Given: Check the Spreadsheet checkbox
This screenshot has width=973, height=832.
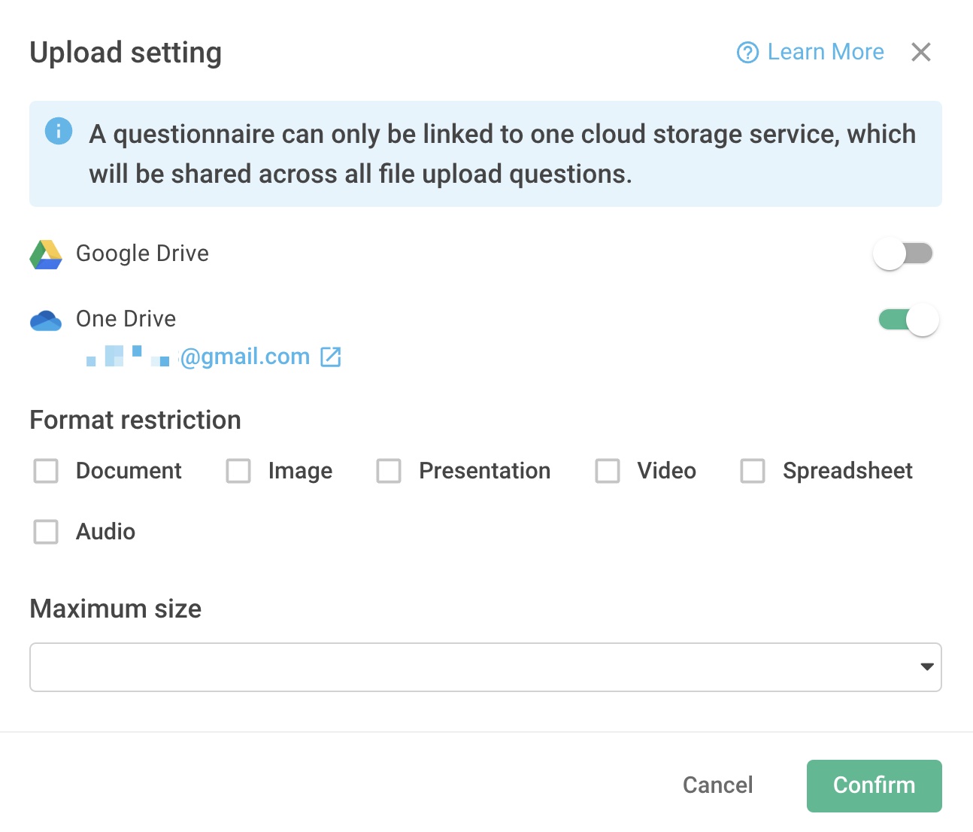Looking at the screenshot, I should (x=752, y=471).
